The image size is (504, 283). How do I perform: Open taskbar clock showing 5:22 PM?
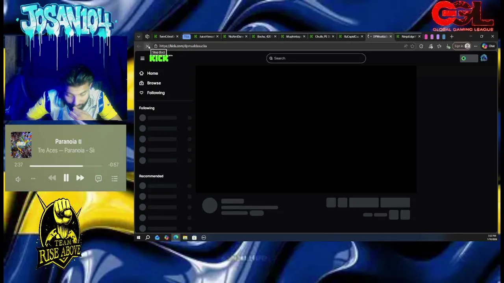pyautogui.click(x=492, y=237)
